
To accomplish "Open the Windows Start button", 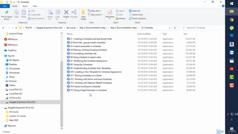I will [232, 3].
